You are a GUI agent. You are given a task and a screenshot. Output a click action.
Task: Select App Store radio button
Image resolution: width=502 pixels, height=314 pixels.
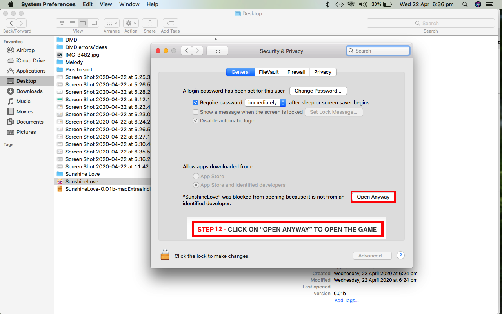click(196, 177)
